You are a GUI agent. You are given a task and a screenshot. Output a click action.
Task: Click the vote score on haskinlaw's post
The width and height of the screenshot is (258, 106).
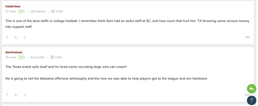(x=15, y=37)
